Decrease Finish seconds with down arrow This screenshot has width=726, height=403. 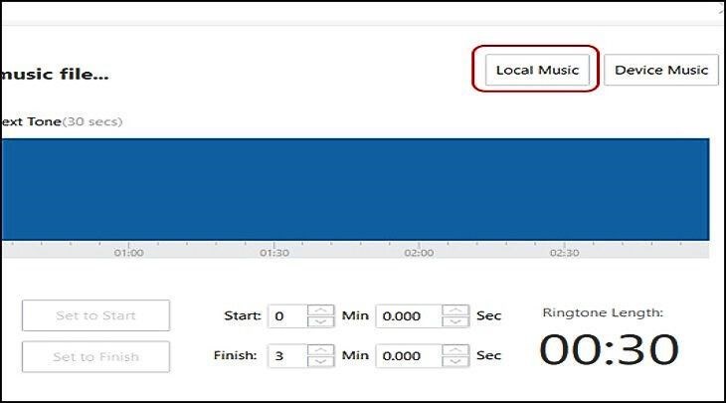pos(454,362)
